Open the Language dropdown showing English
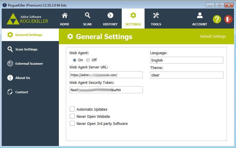Viewport: 236px width, 148px height. [x=187, y=60]
